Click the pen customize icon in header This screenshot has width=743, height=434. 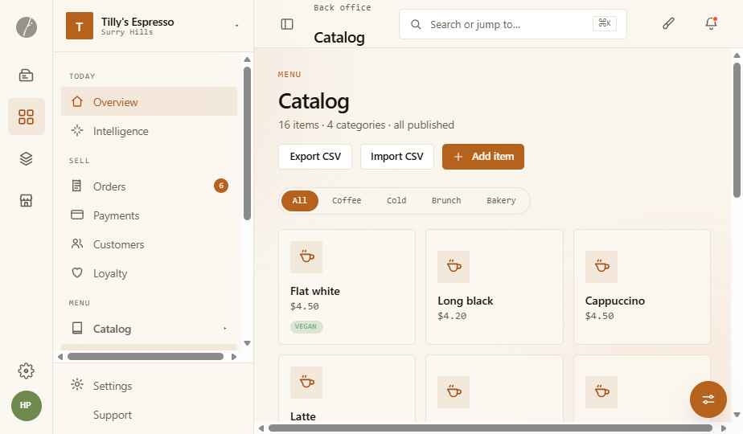pos(668,23)
